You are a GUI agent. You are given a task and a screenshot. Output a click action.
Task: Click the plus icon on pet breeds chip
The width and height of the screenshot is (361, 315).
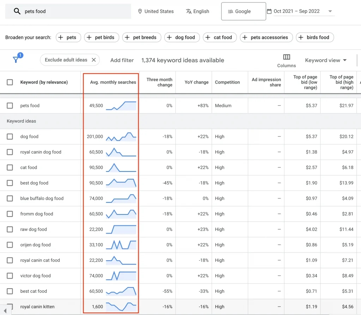pyautogui.click(x=127, y=37)
